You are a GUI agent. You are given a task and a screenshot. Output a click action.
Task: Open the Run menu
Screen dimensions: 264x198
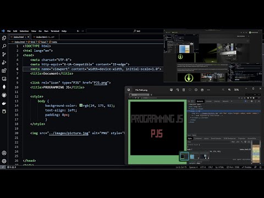(46, 31)
